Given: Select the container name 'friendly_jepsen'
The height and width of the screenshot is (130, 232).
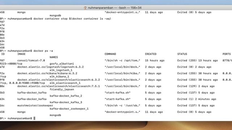Looking at the screenshot, I should coord(62,90).
